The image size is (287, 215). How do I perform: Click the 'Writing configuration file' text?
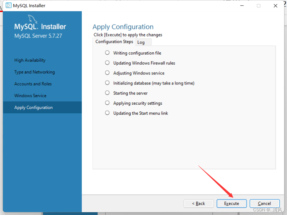(x=137, y=53)
